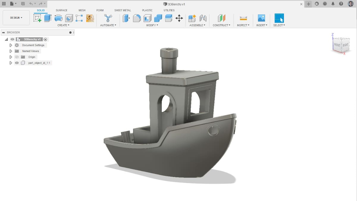357x201 pixels.
Task: Open the Job Status clock icon
Action: [x=325, y=4]
